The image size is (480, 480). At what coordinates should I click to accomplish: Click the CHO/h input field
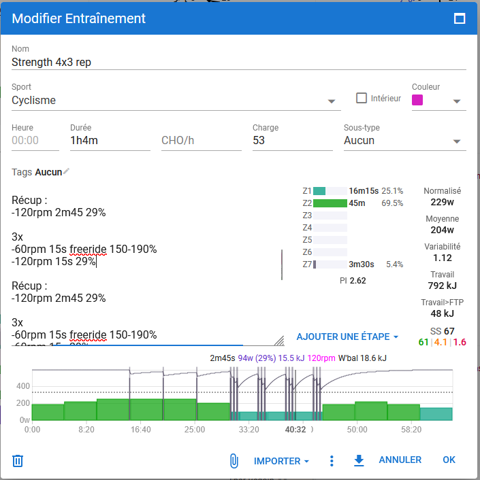(201, 141)
